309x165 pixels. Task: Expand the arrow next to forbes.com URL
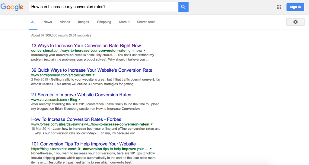coord(151,124)
